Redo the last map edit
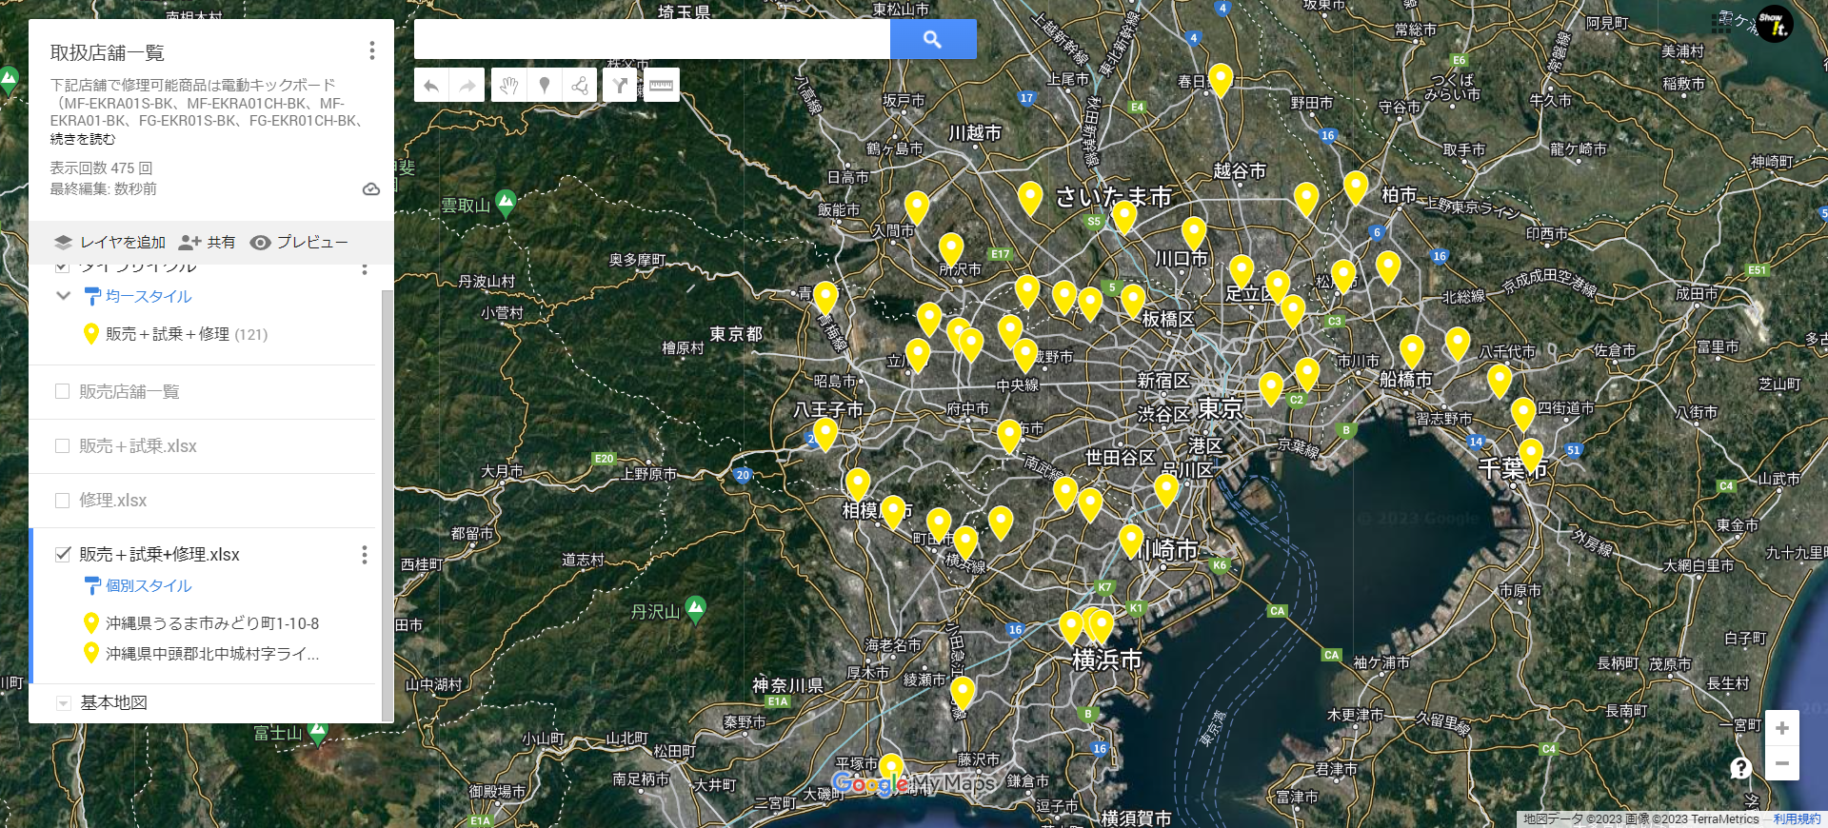This screenshot has width=1828, height=828. click(x=467, y=86)
